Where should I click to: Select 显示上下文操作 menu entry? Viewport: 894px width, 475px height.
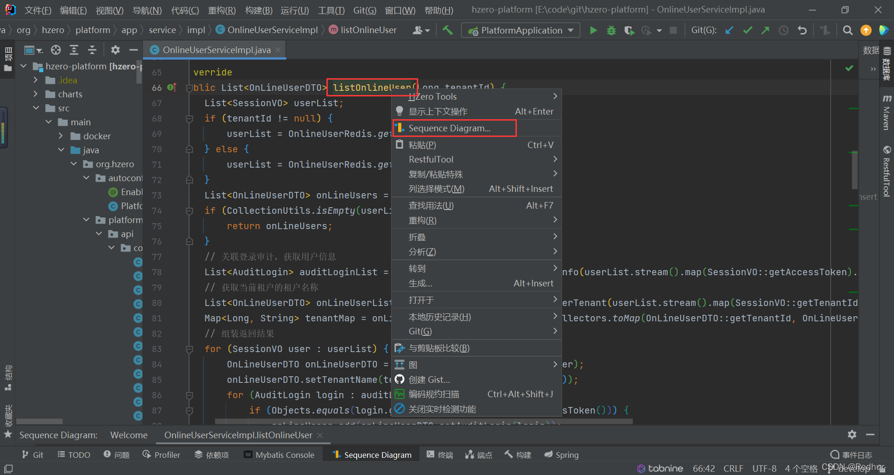pyautogui.click(x=476, y=111)
